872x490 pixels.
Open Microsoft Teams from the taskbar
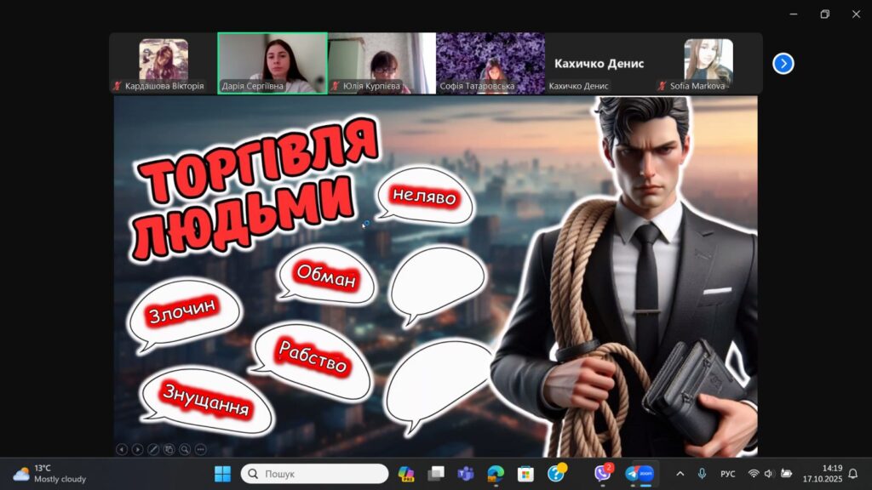pos(465,474)
